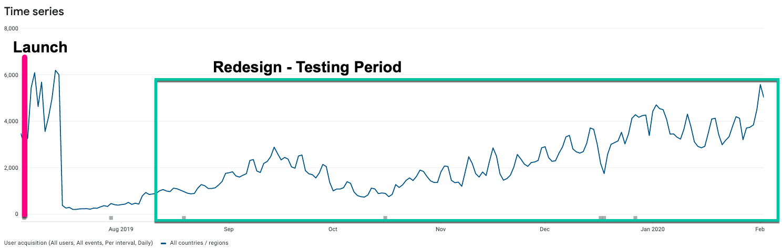Click the Sep x-axis label
This screenshot has height=250, width=782.
pyautogui.click(x=229, y=229)
